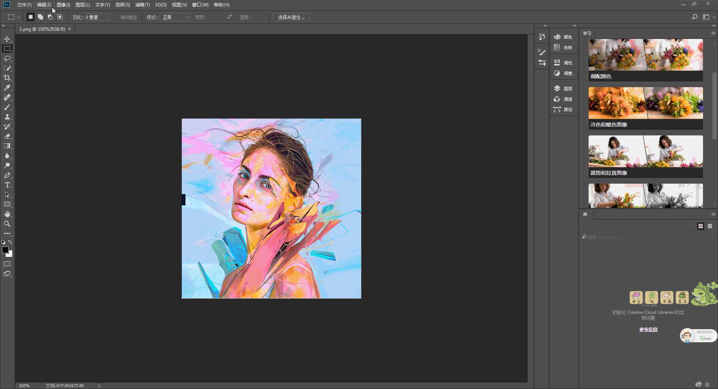Toggle Quick Mask mode

click(7, 264)
